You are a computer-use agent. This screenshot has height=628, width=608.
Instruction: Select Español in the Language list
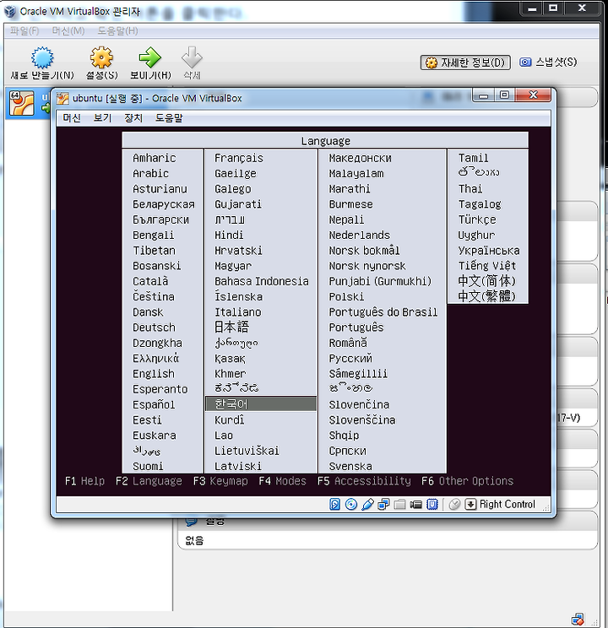[x=154, y=404]
